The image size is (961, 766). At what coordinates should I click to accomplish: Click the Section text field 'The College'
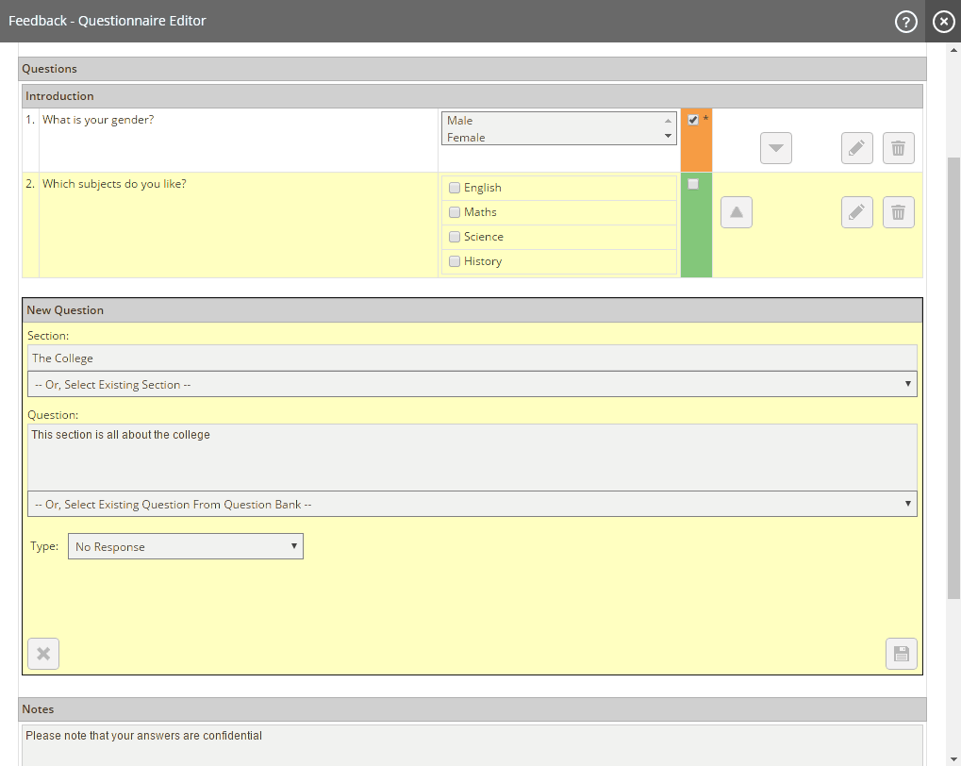(x=472, y=358)
